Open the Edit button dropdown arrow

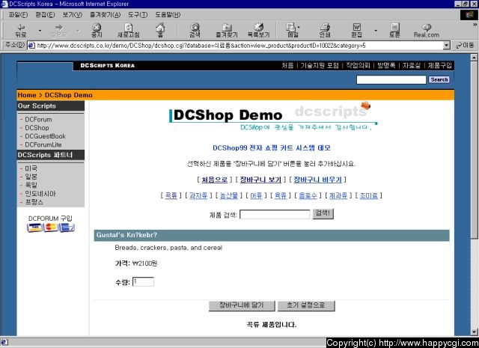[x=376, y=31]
